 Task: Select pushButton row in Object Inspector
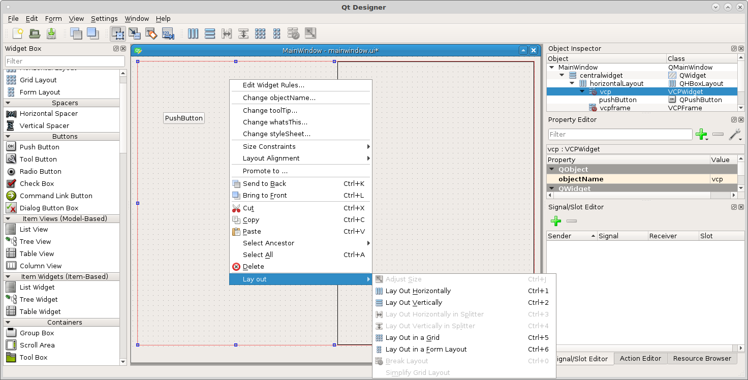(642, 100)
